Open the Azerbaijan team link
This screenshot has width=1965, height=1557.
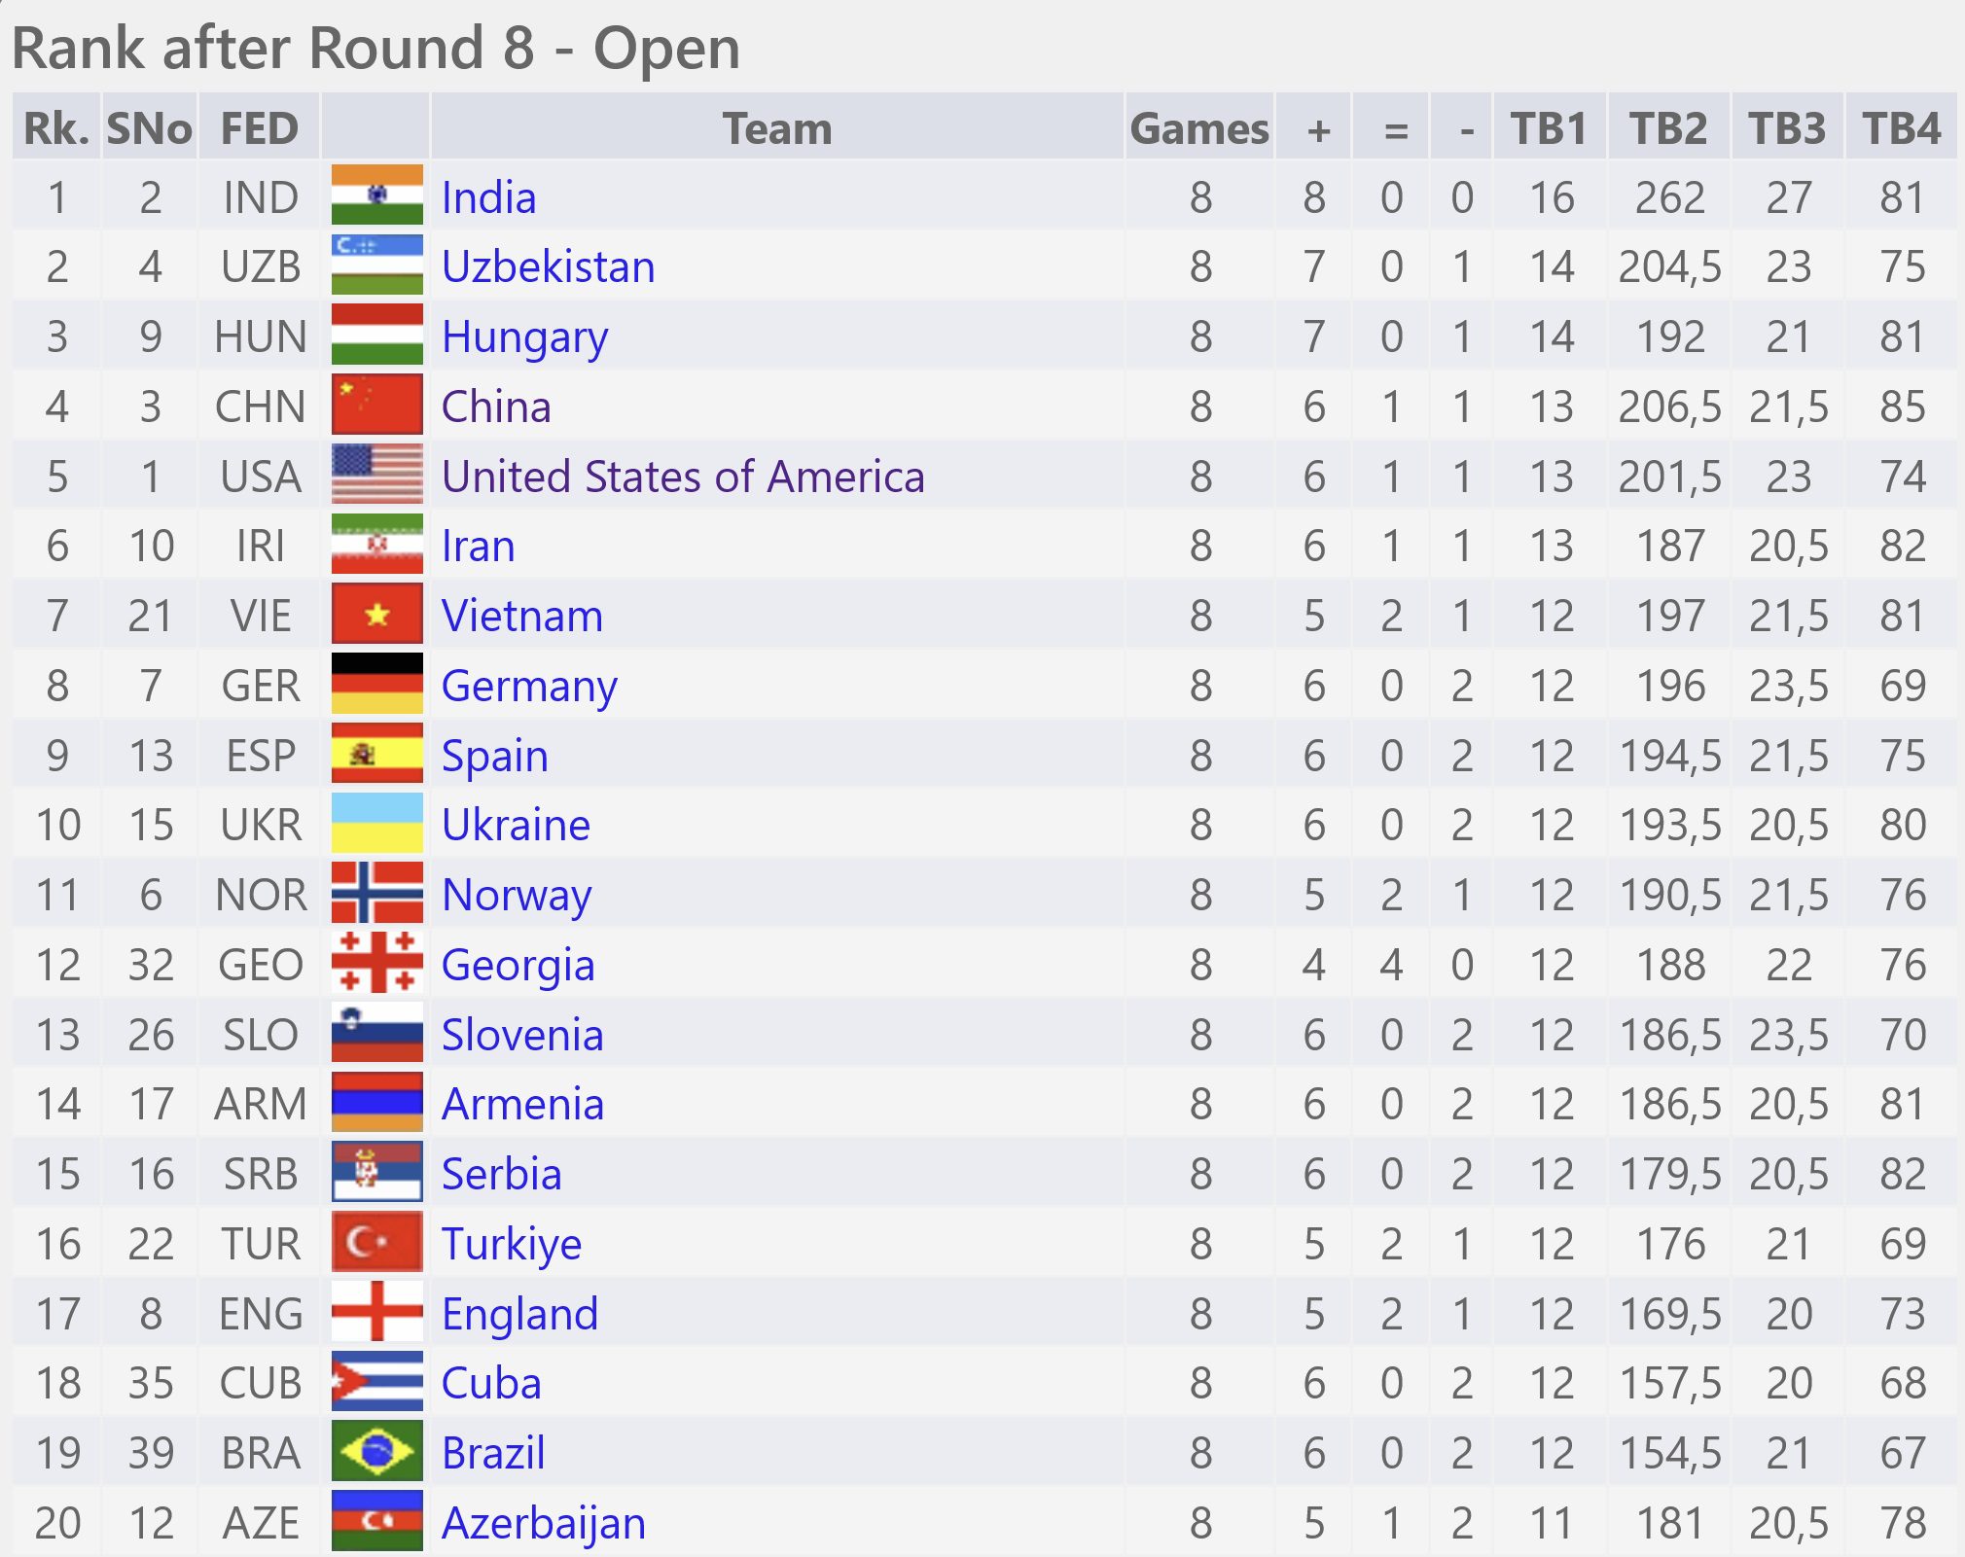click(x=544, y=1523)
